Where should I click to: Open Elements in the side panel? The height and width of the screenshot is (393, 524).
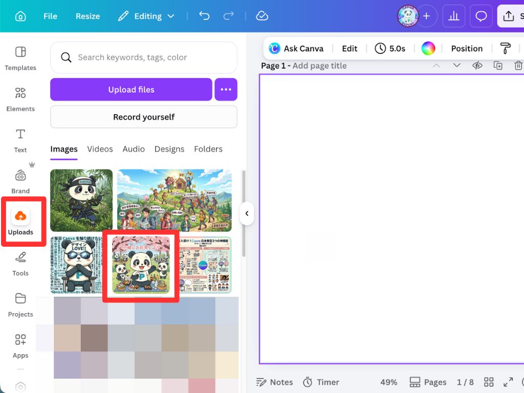point(20,99)
